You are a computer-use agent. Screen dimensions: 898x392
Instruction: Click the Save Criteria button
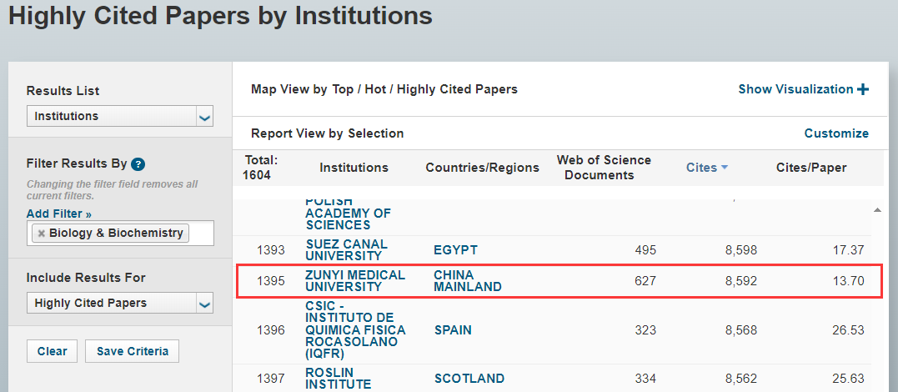pyautogui.click(x=133, y=351)
